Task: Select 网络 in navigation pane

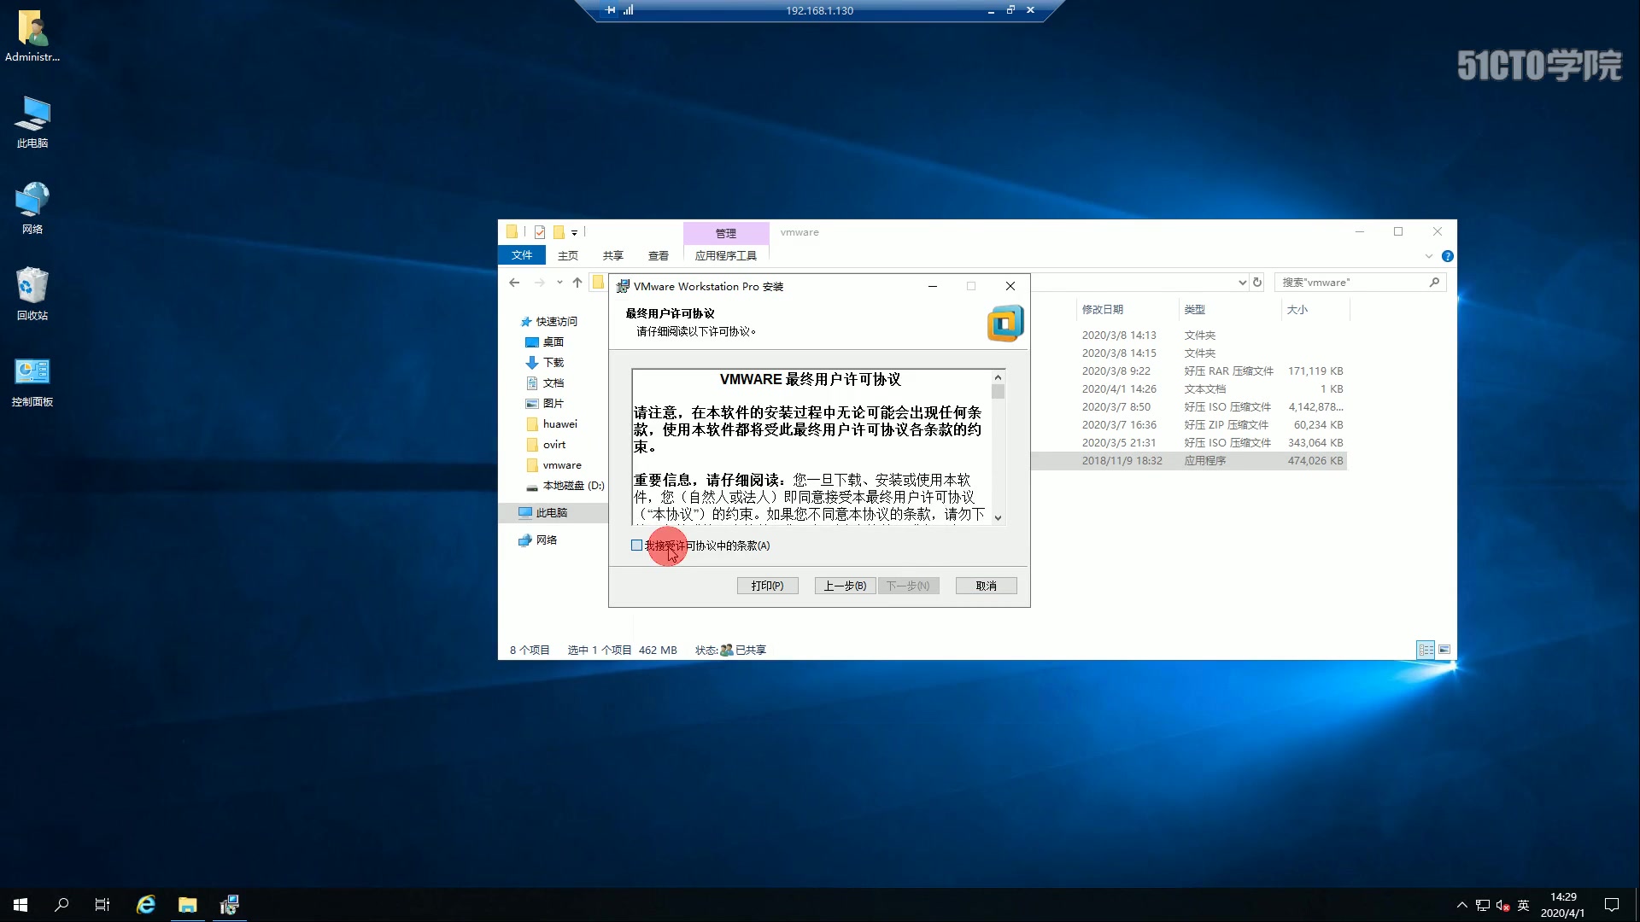Action: [547, 540]
